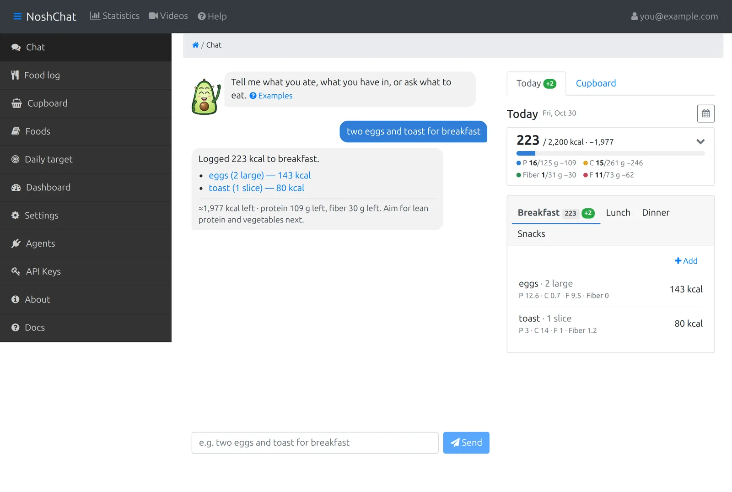Select the Breakfast meal tab
Viewport: 732px width, 492px height.
pyautogui.click(x=556, y=213)
